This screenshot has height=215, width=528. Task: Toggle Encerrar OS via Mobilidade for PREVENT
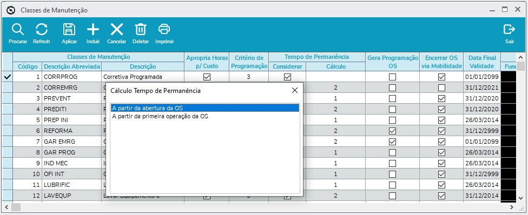click(441, 98)
